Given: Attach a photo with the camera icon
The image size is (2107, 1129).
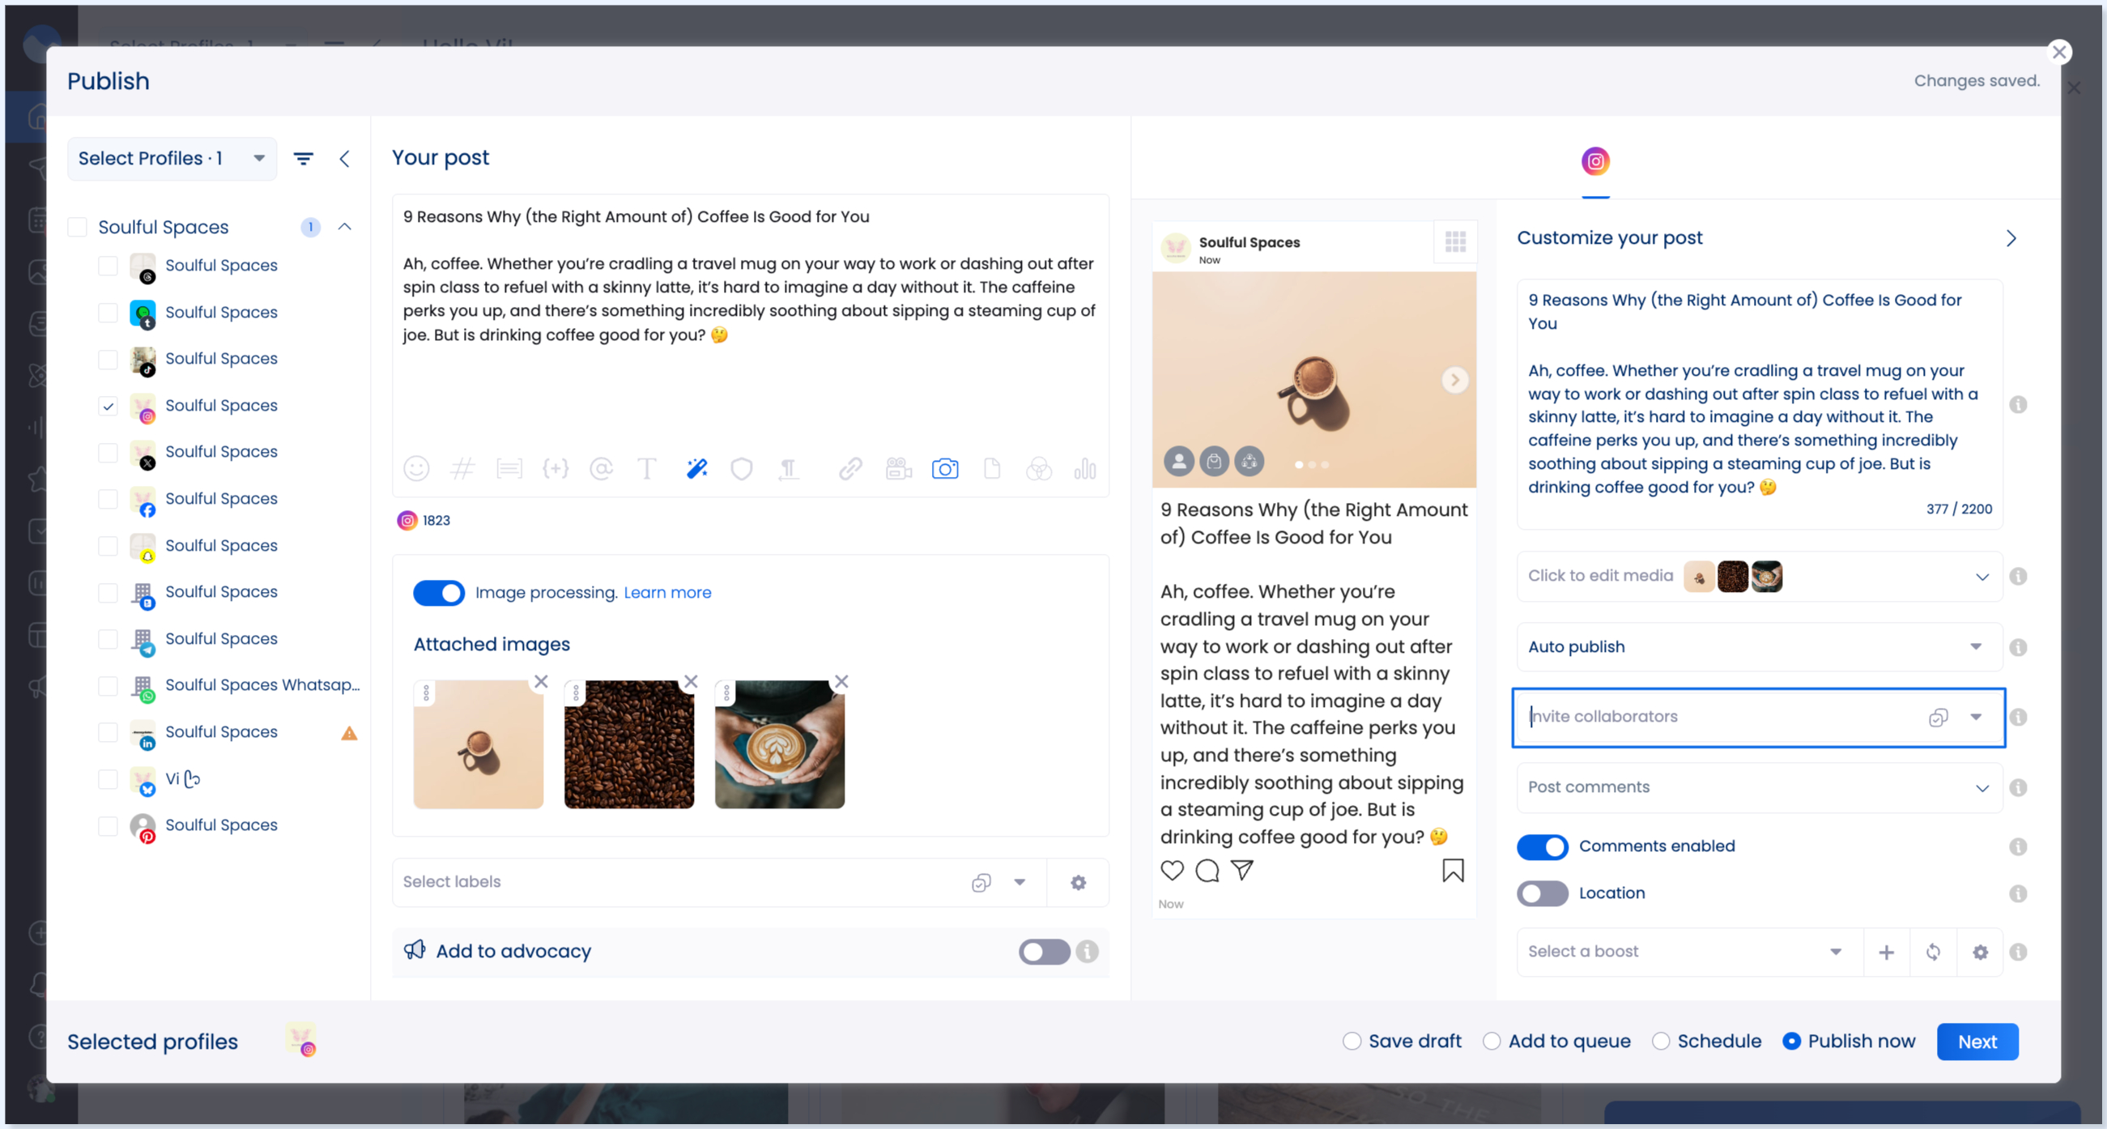Looking at the screenshot, I should point(946,469).
